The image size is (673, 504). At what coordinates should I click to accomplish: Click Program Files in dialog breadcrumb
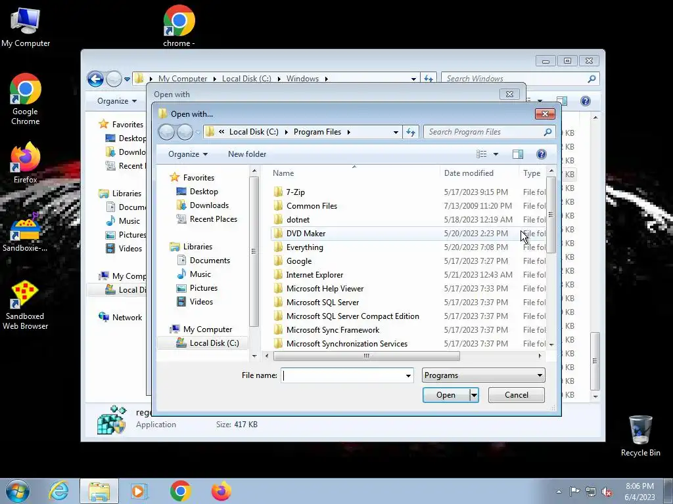click(x=317, y=132)
